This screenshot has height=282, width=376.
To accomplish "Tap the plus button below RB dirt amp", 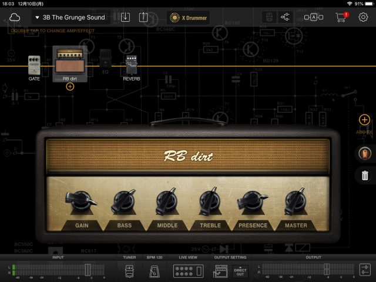I will click(70, 86).
